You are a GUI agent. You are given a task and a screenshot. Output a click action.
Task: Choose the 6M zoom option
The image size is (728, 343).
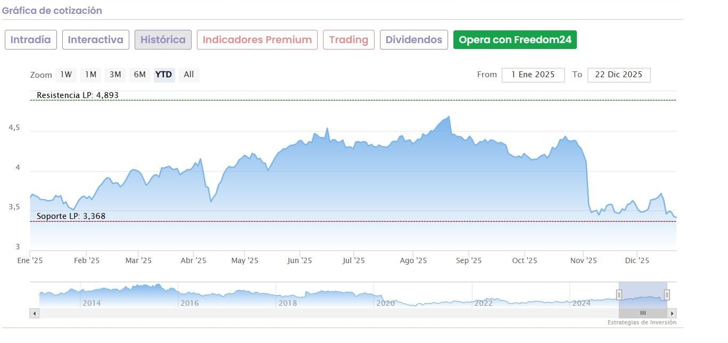pos(139,75)
